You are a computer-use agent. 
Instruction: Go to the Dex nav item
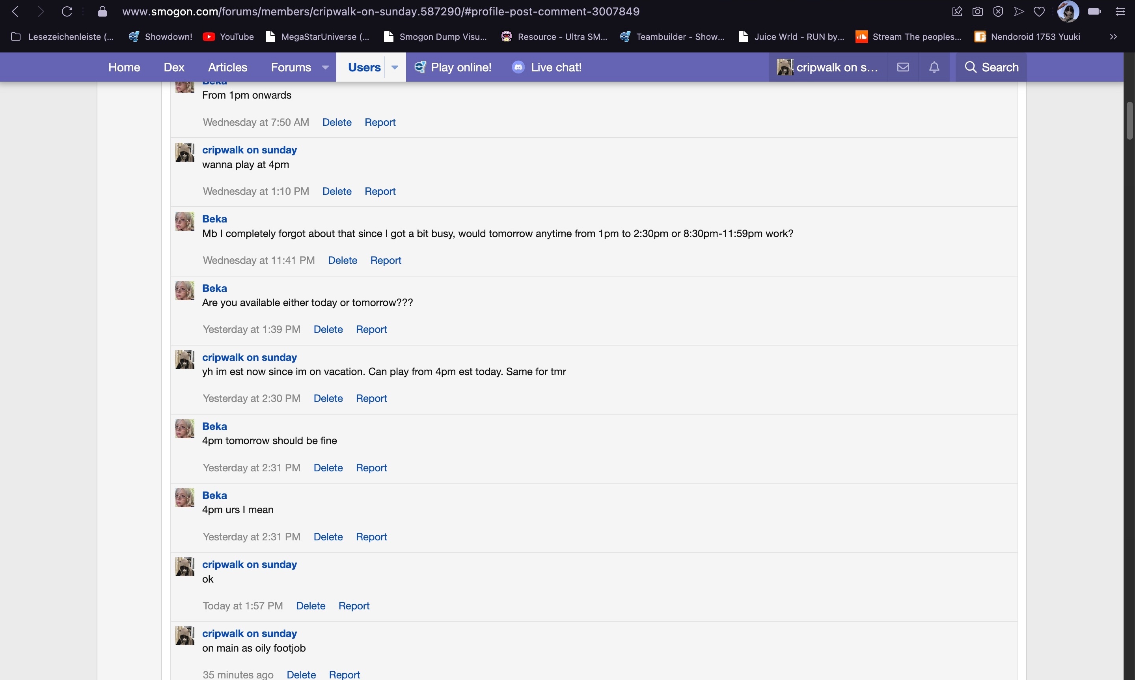pos(174,67)
